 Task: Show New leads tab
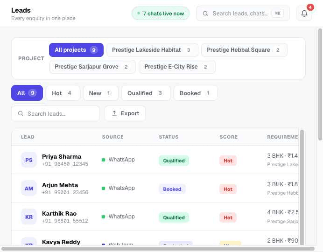(101, 93)
